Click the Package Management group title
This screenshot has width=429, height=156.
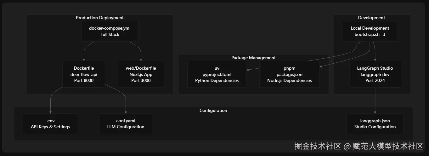click(x=253, y=58)
